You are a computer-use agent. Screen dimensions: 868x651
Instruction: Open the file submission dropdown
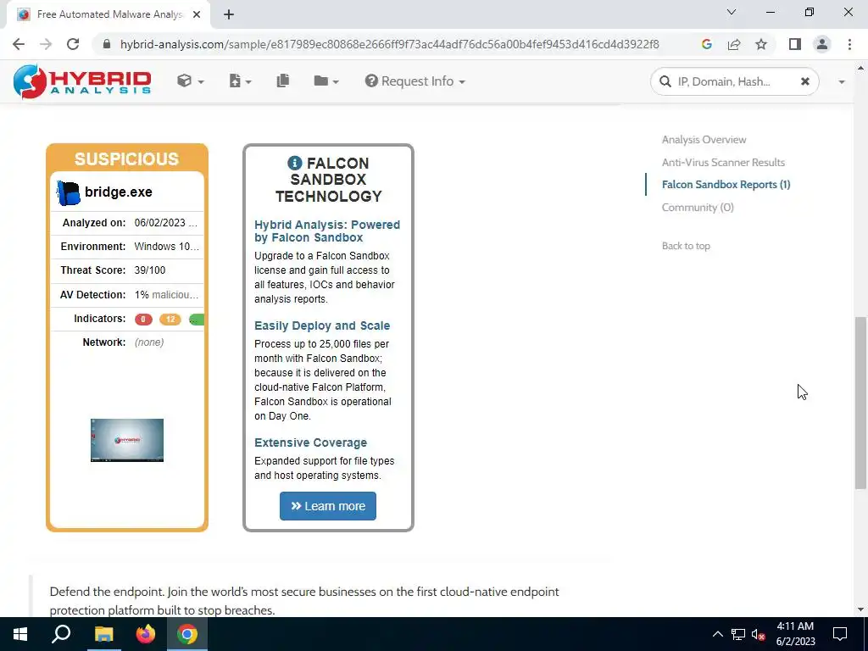click(x=240, y=81)
